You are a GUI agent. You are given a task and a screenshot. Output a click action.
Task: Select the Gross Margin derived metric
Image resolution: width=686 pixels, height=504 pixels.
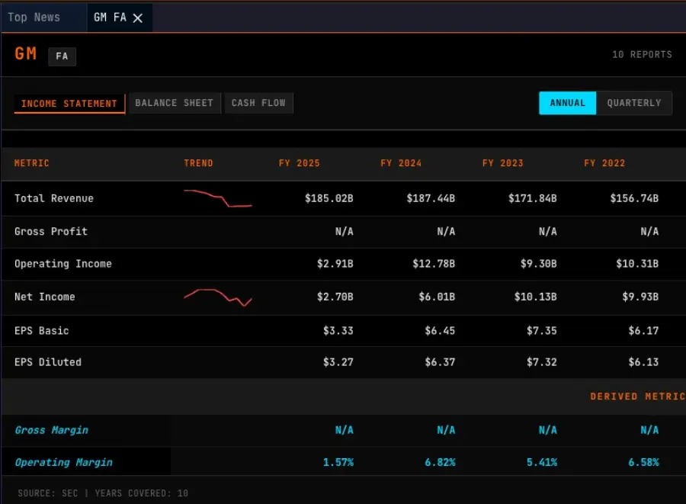click(51, 430)
